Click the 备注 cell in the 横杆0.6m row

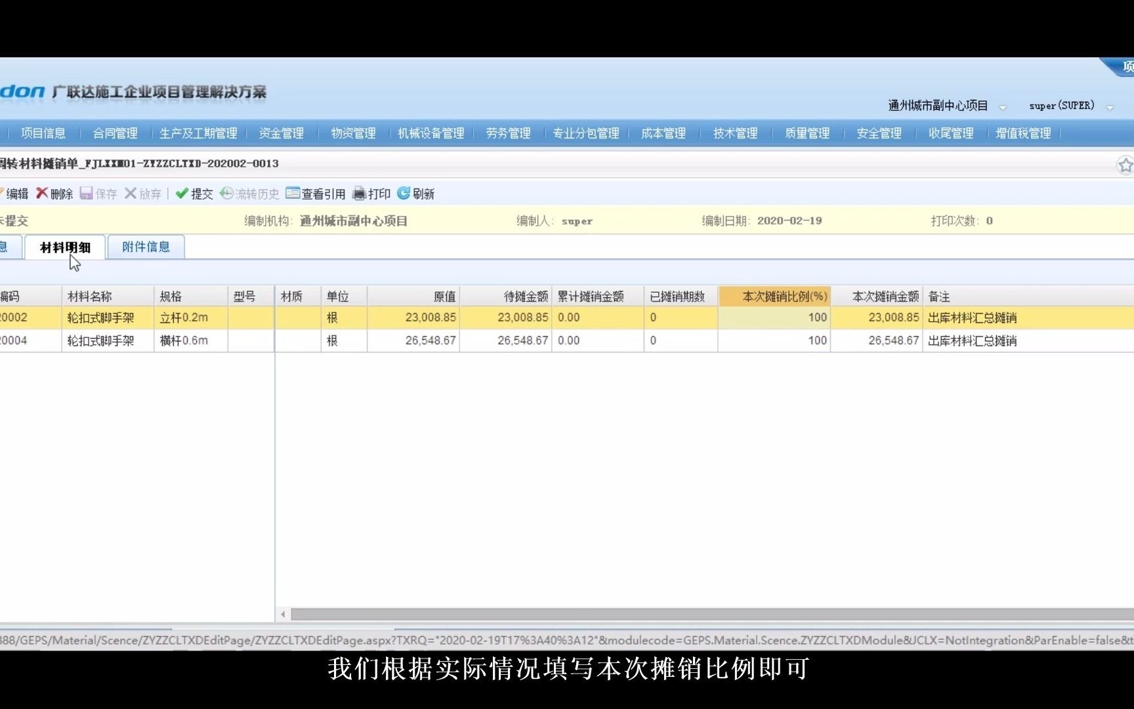click(1028, 341)
